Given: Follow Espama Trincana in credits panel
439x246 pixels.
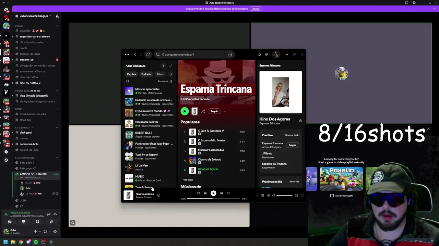Looking at the screenshot, I should [x=292, y=145].
